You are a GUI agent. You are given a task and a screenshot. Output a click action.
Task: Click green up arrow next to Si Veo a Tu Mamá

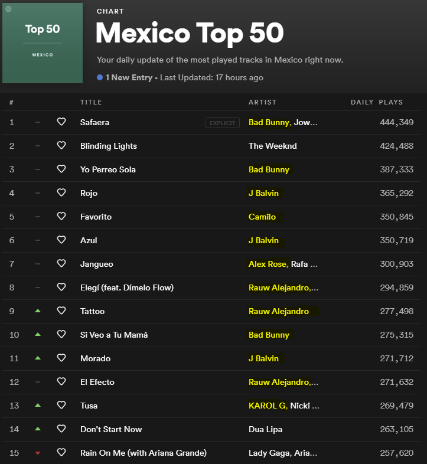point(38,334)
